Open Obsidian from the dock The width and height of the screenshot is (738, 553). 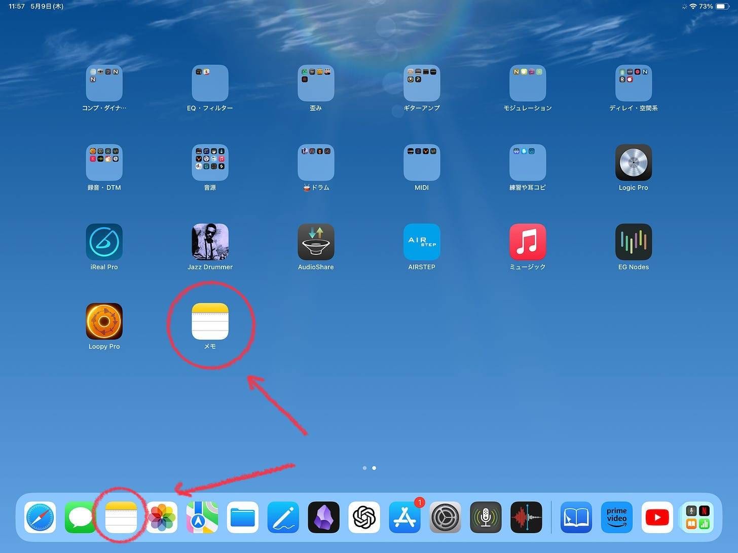click(324, 518)
